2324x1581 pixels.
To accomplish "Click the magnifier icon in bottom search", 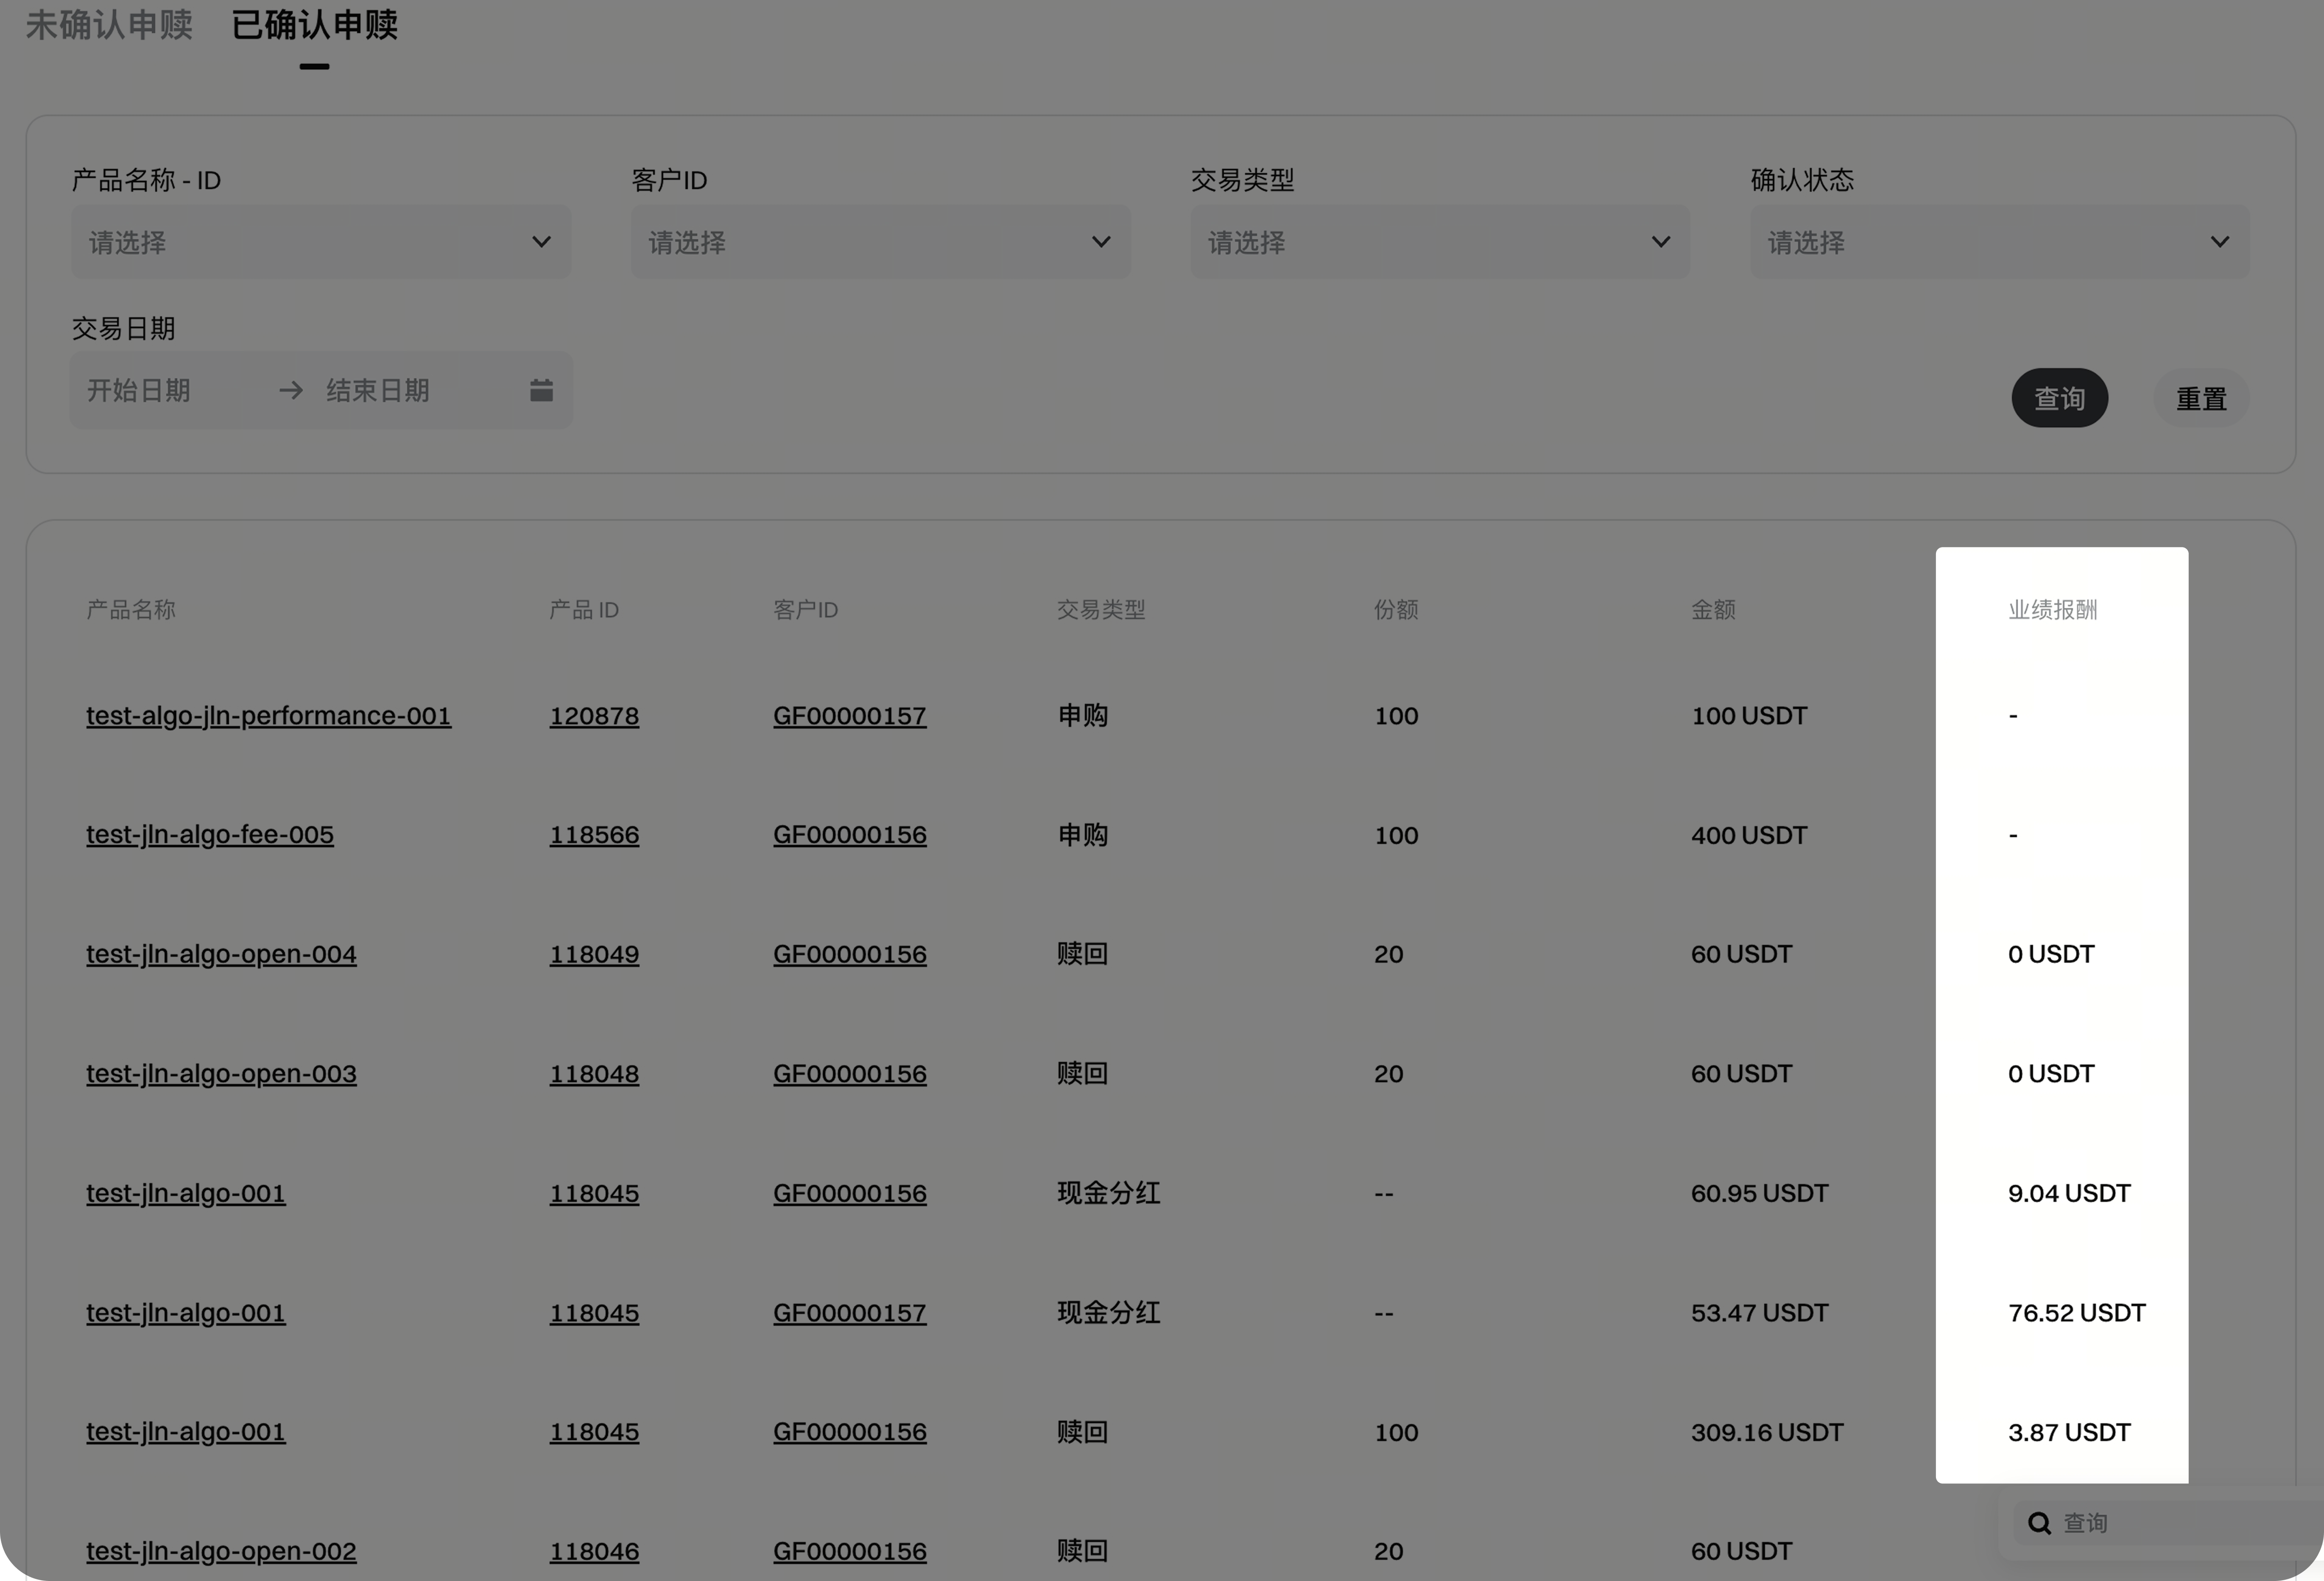I will (2039, 1523).
